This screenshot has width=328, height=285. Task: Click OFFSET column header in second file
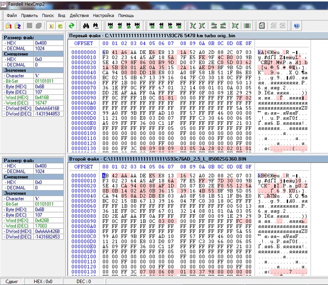point(84,167)
